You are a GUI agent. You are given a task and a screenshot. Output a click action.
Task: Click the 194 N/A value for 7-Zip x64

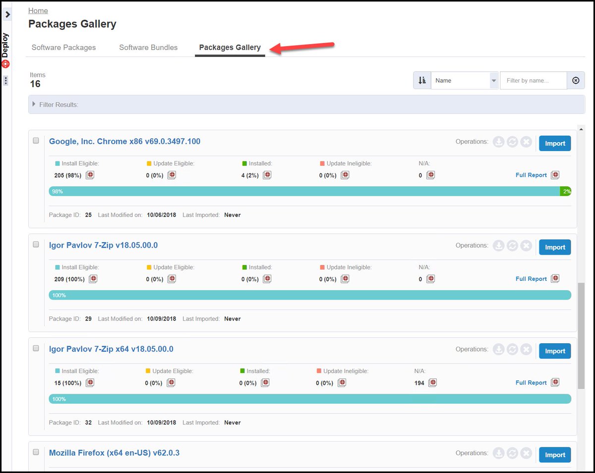419,383
